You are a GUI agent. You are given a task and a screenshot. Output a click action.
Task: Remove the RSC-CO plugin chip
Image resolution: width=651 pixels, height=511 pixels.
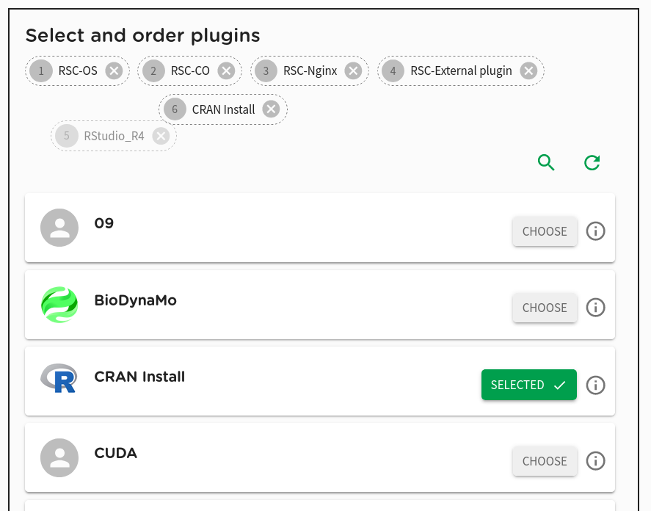[226, 71]
